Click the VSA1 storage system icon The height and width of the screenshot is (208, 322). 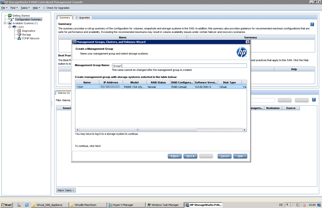[14, 27]
